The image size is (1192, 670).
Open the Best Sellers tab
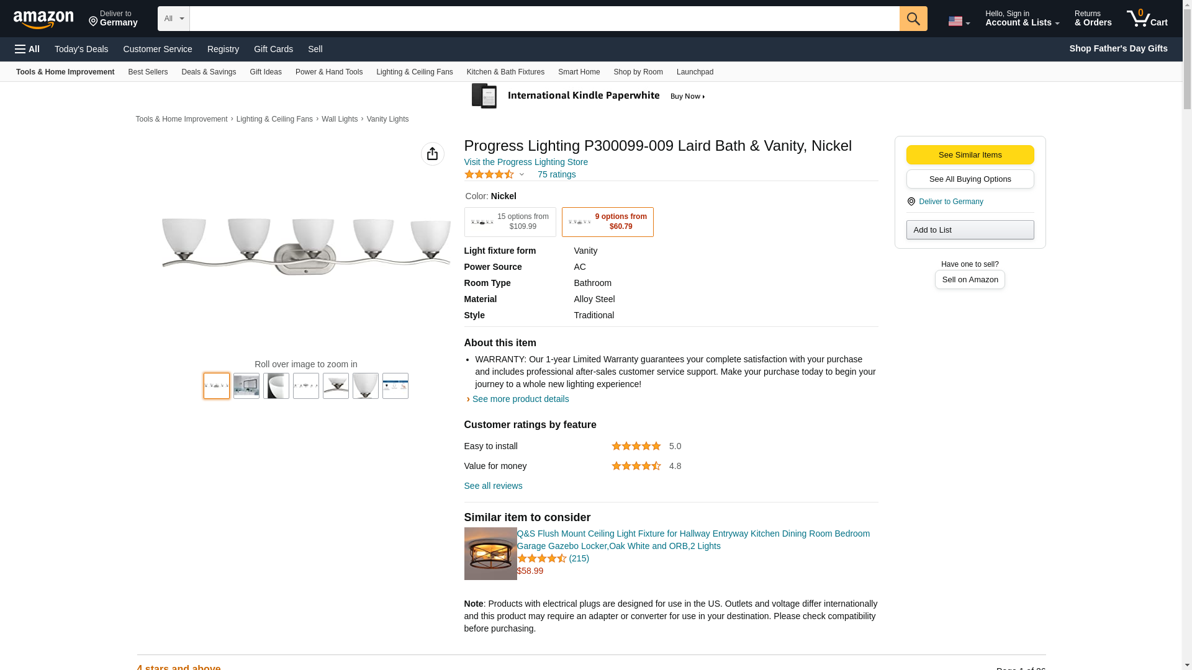click(148, 72)
